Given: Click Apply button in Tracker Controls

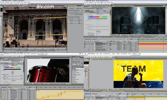Looking at the screenshot, I should (79, 23).
